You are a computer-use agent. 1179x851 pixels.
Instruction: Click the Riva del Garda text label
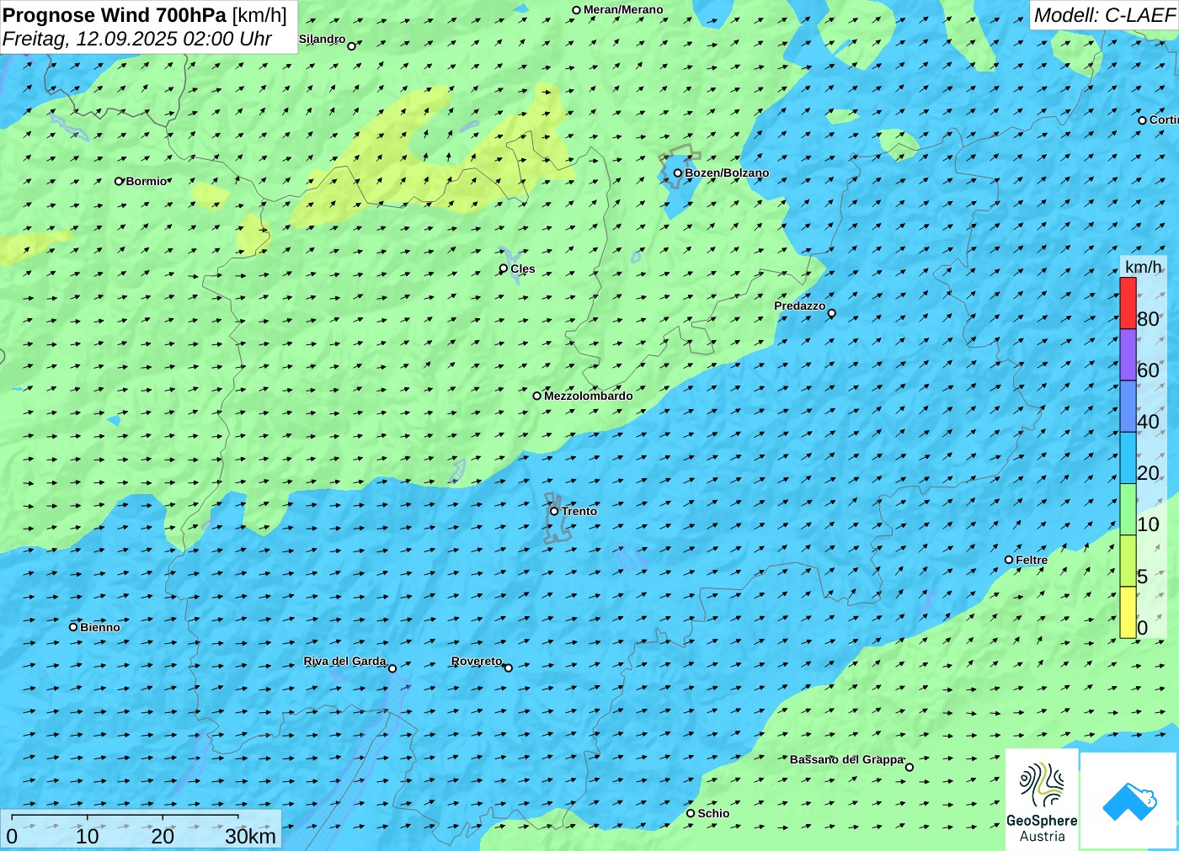344,661
